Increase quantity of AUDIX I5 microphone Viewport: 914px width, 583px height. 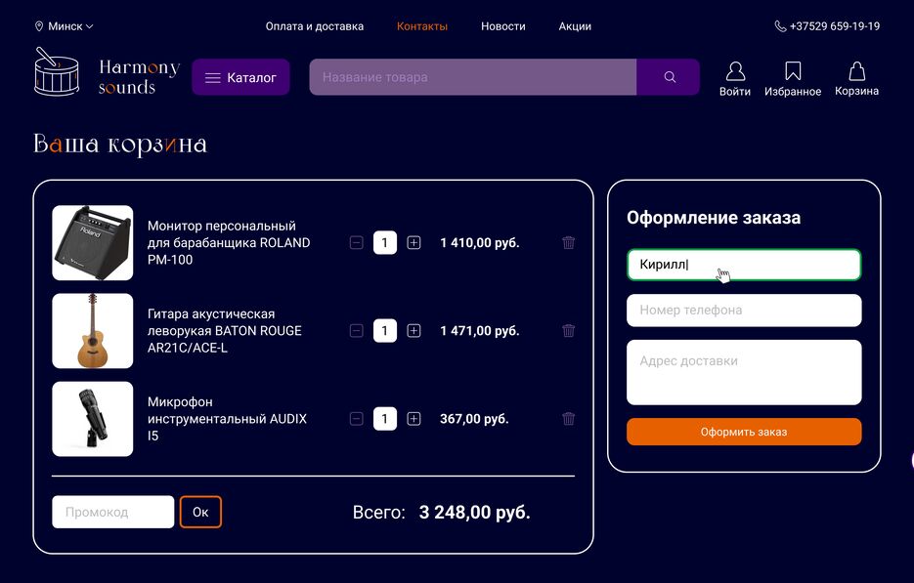point(413,419)
